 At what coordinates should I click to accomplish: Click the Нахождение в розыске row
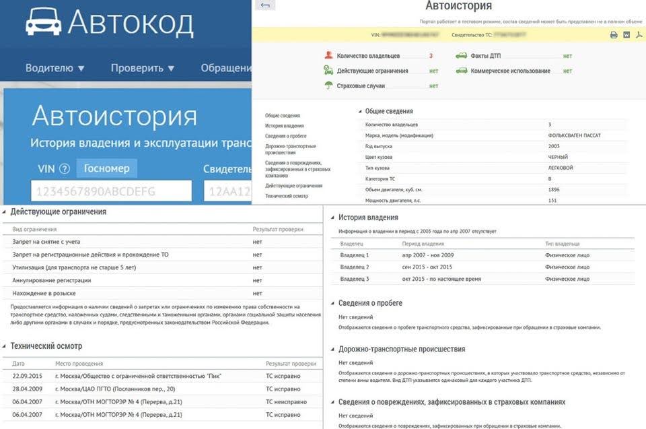pos(163,293)
